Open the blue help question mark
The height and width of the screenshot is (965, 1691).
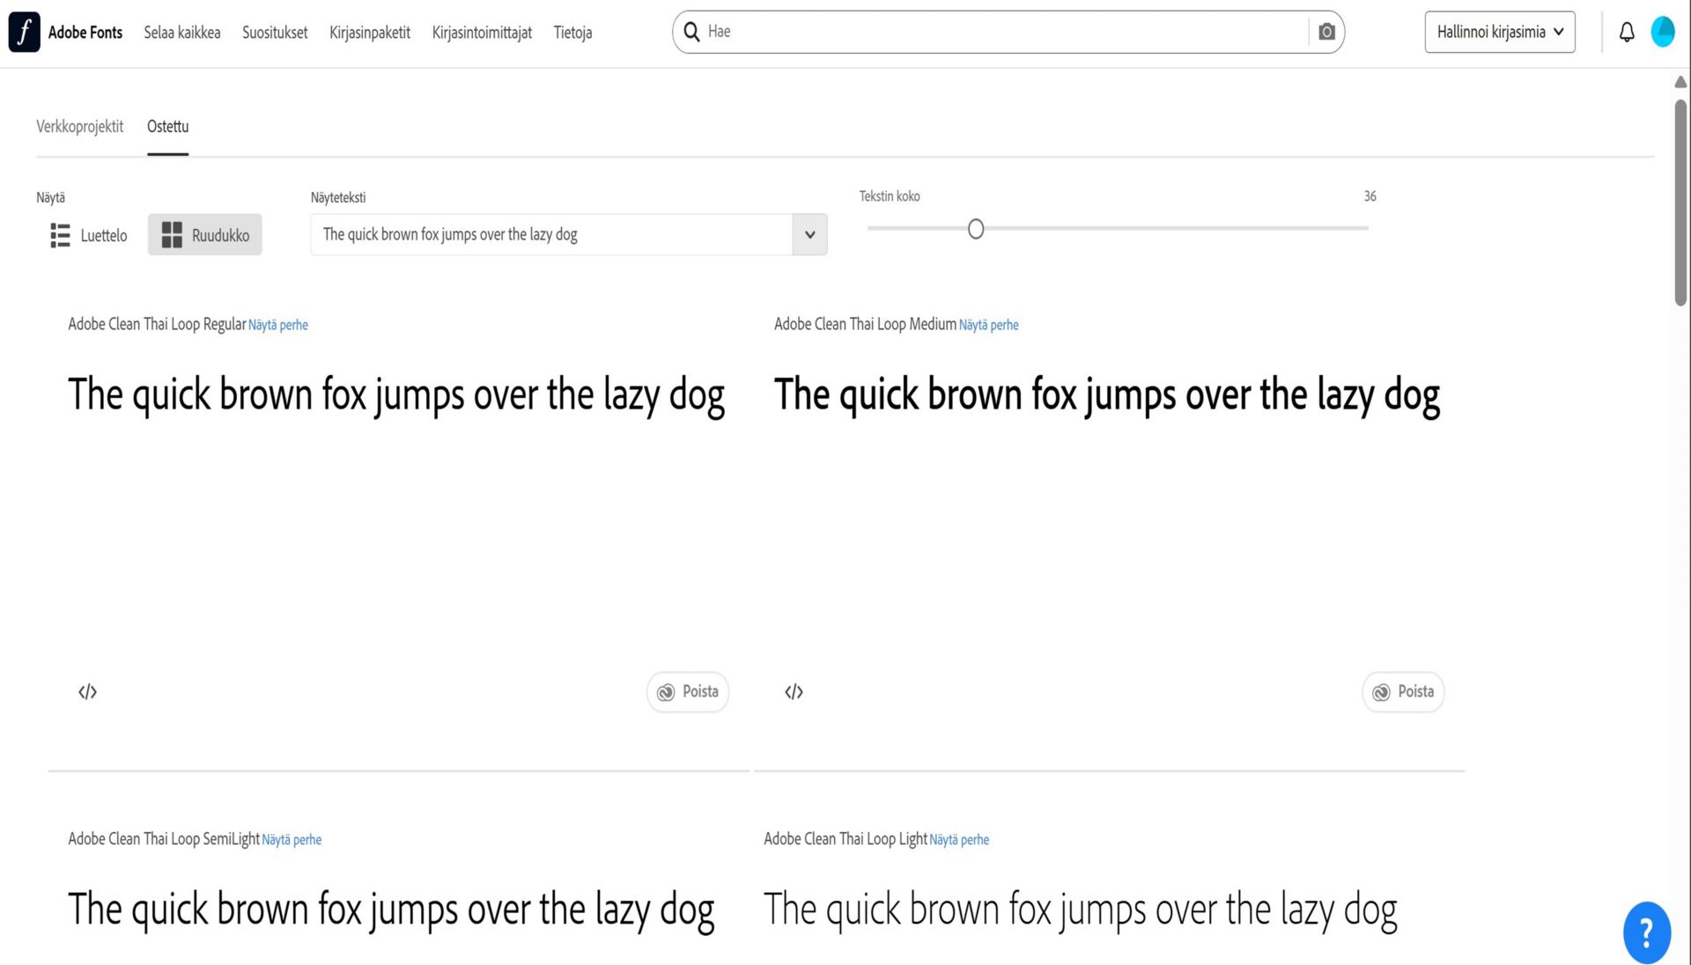[x=1646, y=932]
